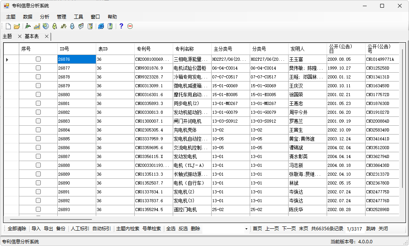
Task: Tick the checkbox for row 26876
Action: tap(38, 59)
